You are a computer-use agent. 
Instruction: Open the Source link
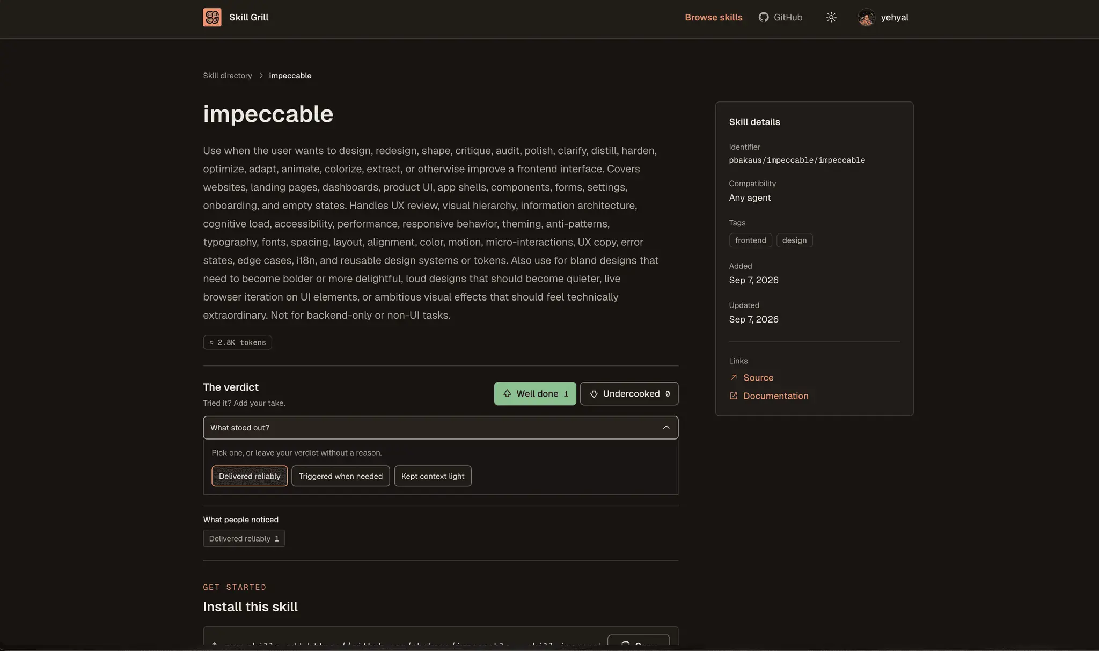click(751, 378)
